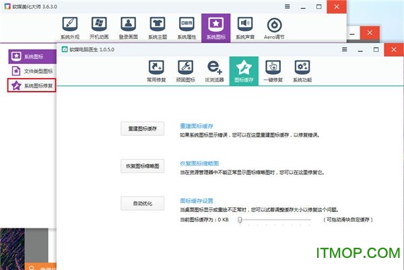Click the 重建图标缓存 button

tap(143, 129)
